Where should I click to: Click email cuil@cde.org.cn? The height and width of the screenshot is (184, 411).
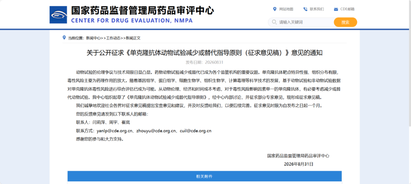tap(196, 131)
